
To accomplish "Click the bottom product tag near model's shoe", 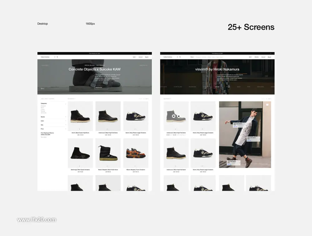I will coord(234,163).
